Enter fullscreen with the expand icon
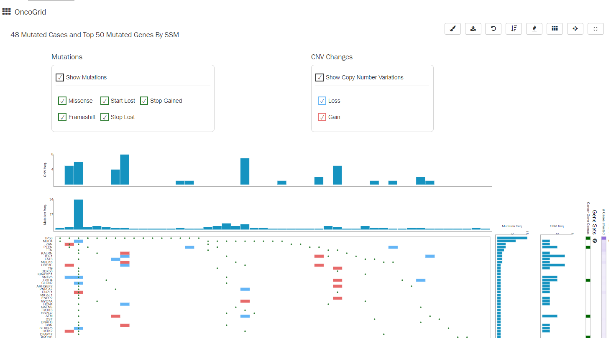The width and height of the screenshot is (611, 338). tap(596, 28)
